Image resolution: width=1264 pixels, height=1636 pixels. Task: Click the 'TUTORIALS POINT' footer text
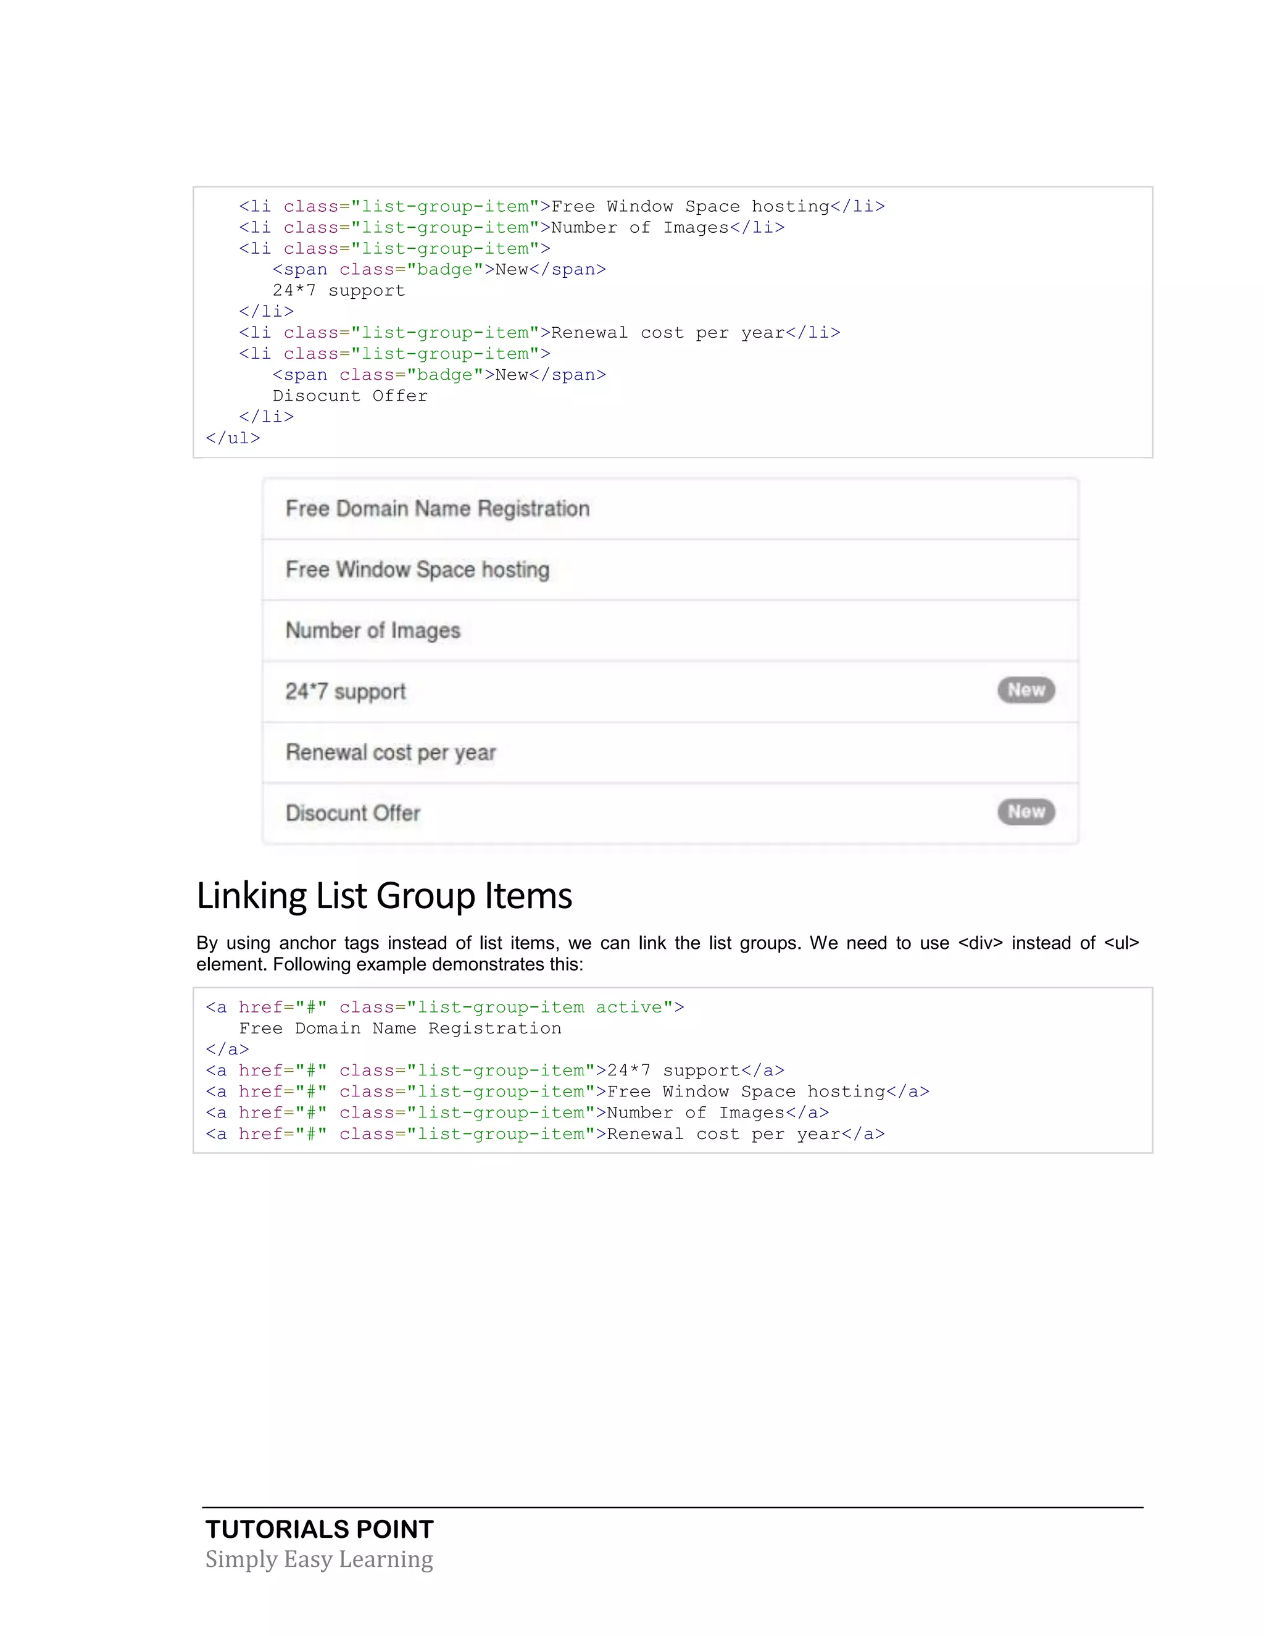[320, 1529]
